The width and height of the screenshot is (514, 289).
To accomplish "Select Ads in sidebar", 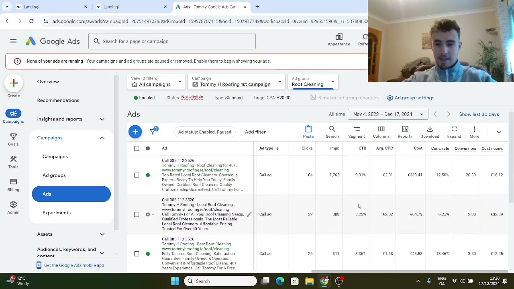I will click(x=71, y=194).
